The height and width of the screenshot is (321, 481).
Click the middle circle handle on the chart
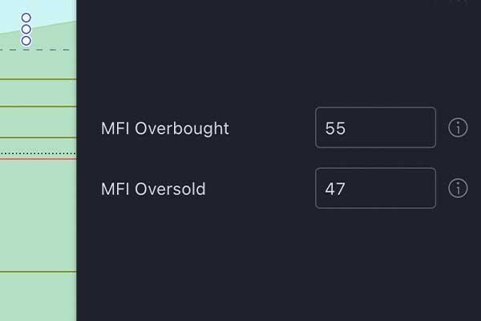[x=26, y=29]
